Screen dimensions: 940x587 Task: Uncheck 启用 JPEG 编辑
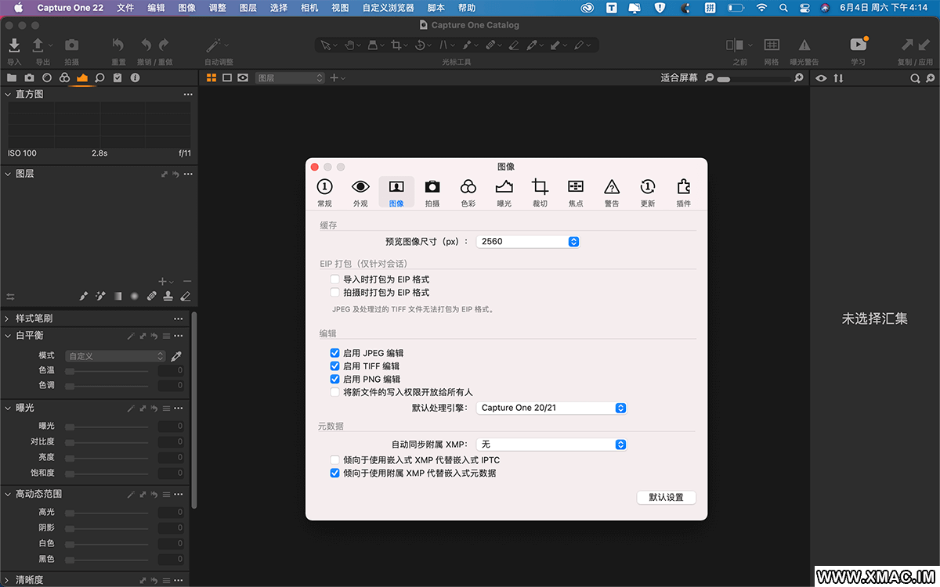(x=335, y=354)
